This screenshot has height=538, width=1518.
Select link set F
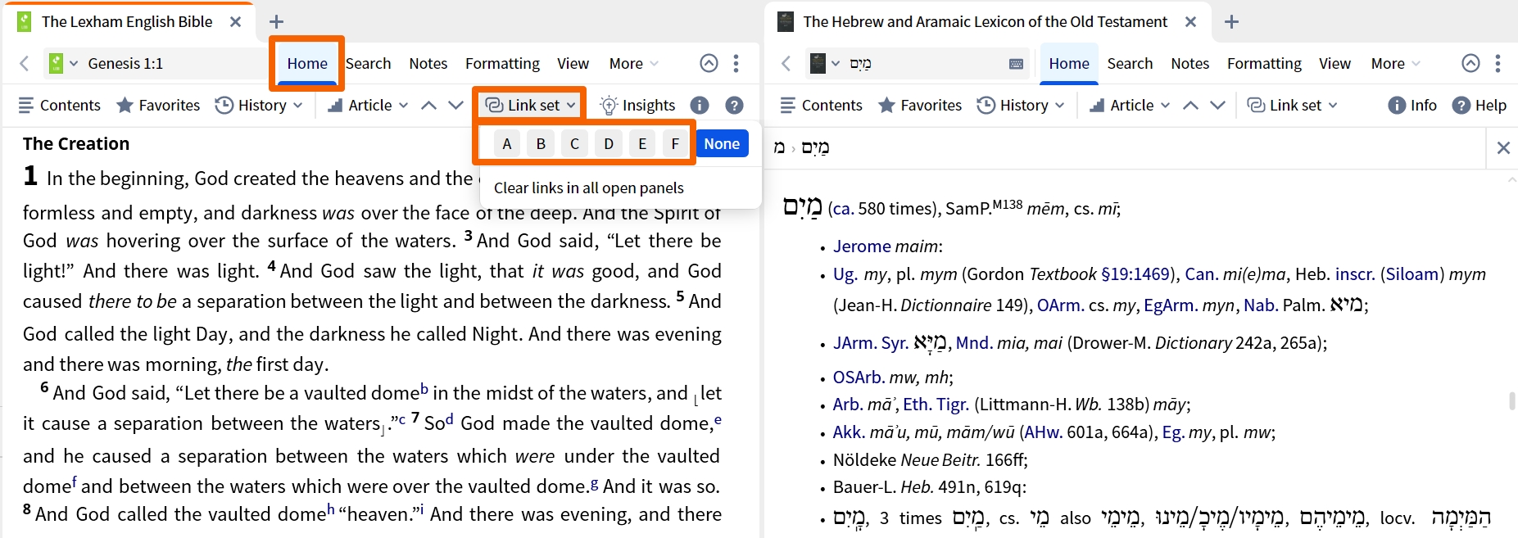click(x=675, y=143)
